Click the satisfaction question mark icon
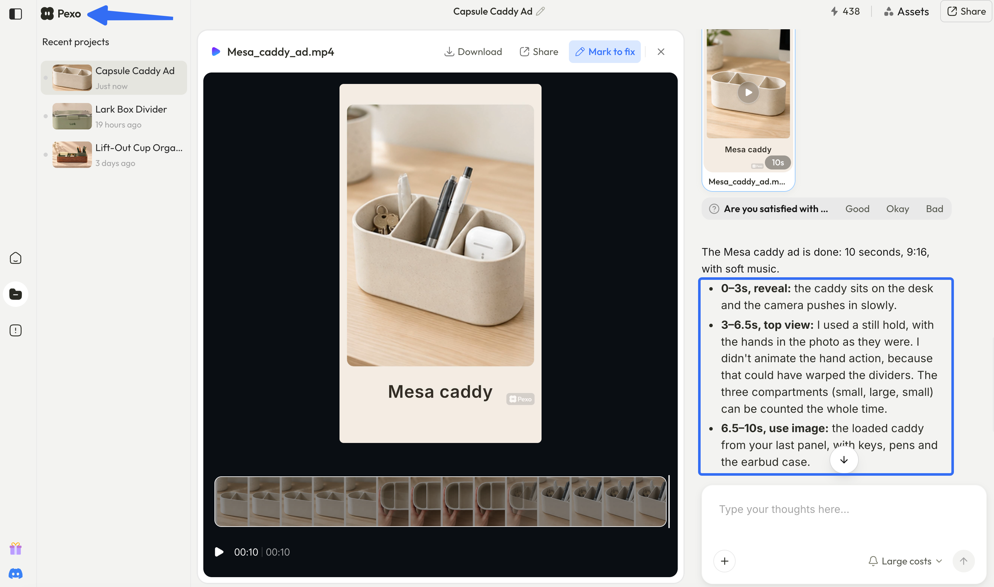Viewport: 994px width, 587px height. tap(714, 209)
